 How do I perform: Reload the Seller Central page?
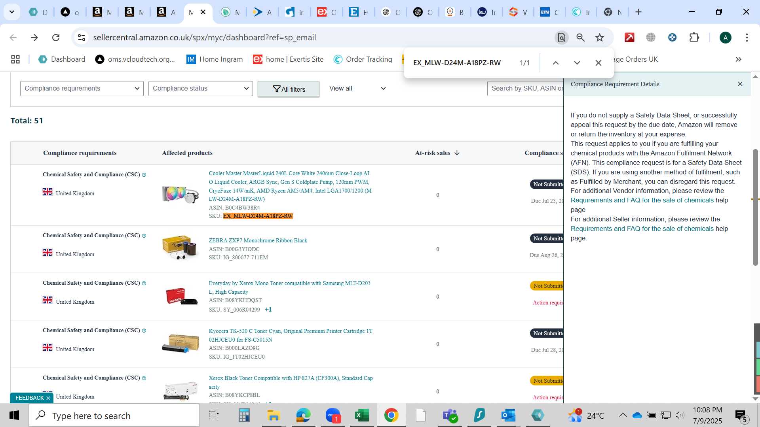(x=56, y=38)
